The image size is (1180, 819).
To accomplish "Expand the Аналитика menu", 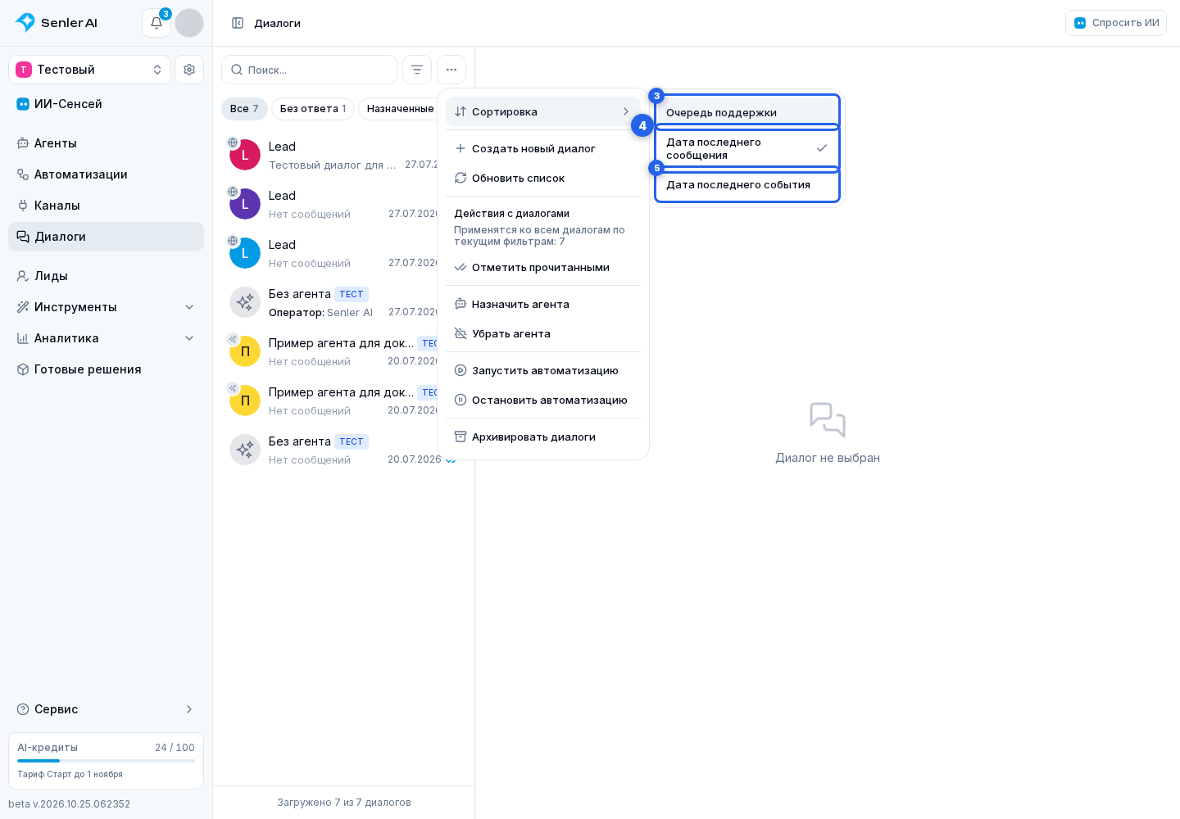I will coord(106,338).
